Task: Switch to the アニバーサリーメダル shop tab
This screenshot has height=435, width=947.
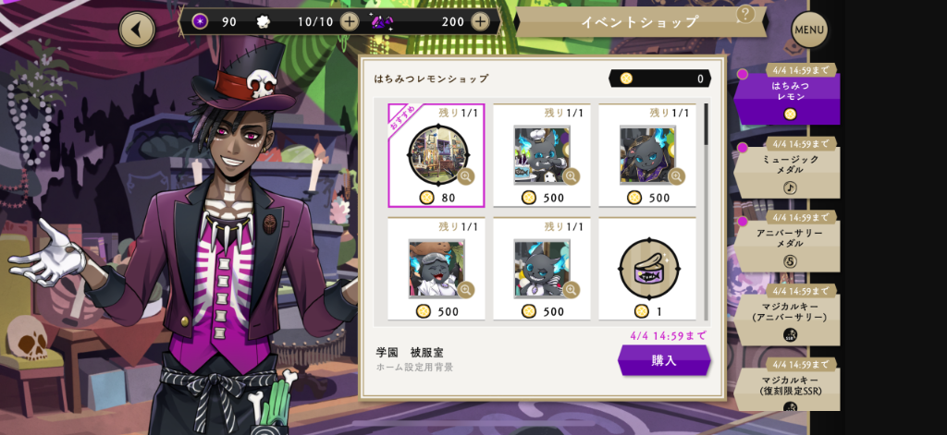Action: 786,242
